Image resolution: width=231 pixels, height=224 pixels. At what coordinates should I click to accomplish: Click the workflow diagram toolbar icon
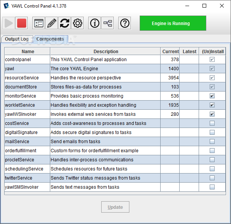[x=108, y=23]
